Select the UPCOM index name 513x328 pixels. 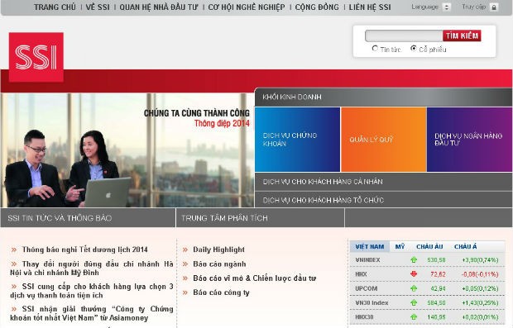click(x=367, y=289)
